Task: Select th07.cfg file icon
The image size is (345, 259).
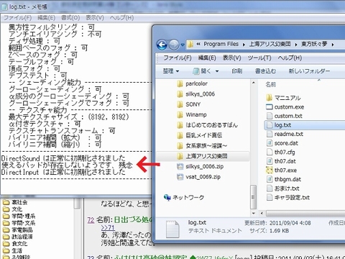Action: [270, 152]
